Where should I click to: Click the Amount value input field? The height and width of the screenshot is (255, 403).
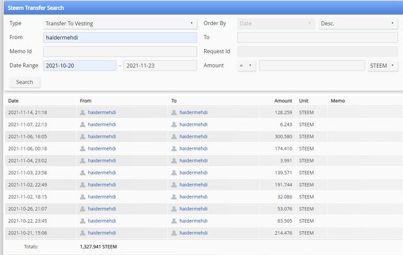click(312, 65)
